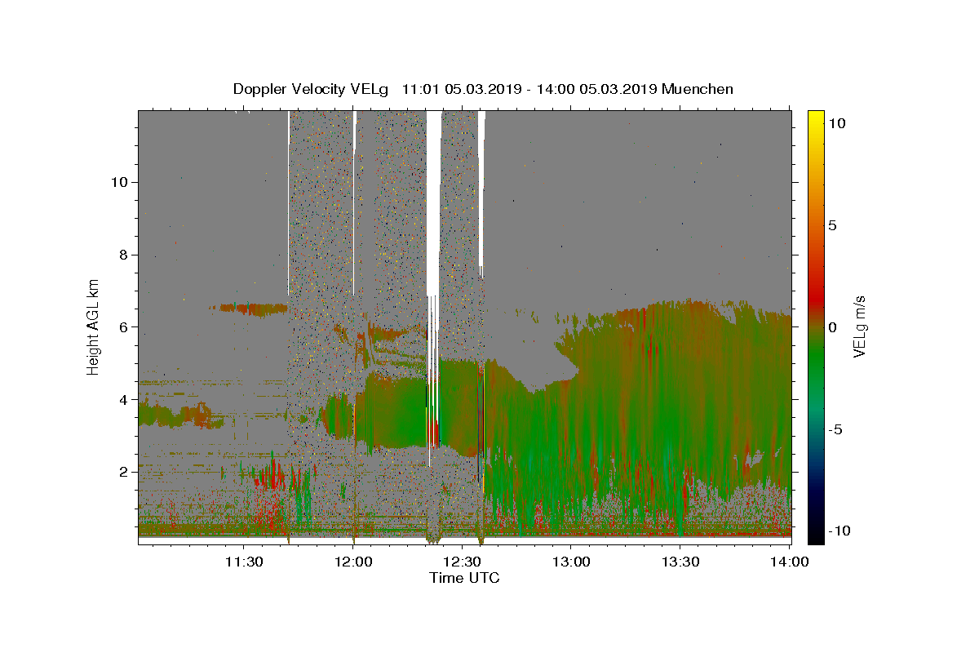Click the height tick label '6'
The width and height of the screenshot is (979, 653).
tap(122, 327)
